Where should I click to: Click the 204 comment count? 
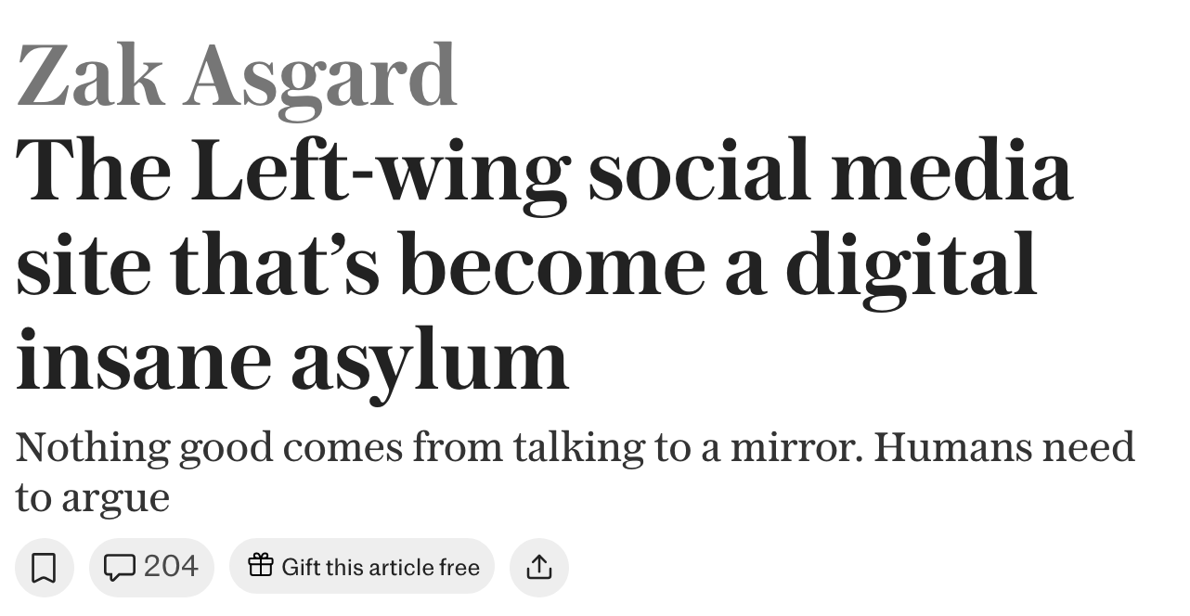pyautogui.click(x=171, y=566)
